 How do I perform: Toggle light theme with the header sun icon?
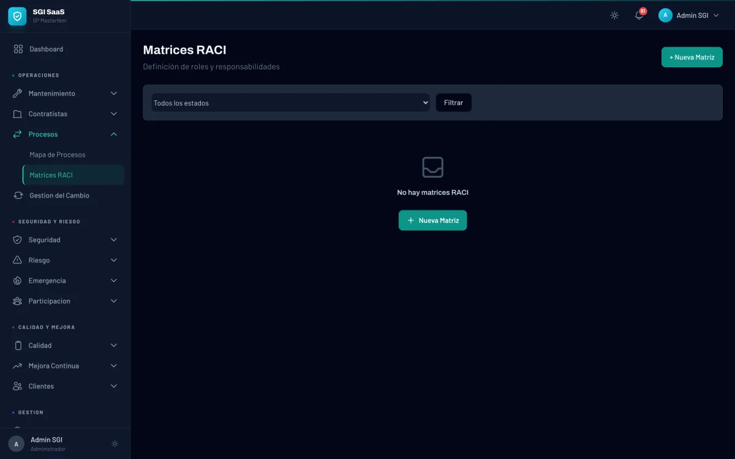[614, 15]
